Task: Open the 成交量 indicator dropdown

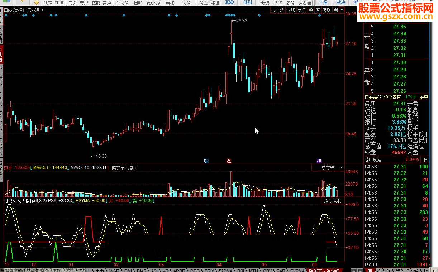Action: [328, 167]
